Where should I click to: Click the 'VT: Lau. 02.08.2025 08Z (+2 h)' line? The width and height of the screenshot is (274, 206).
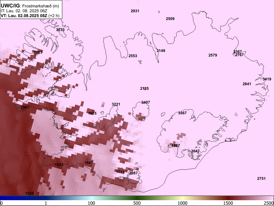[x=30, y=15]
